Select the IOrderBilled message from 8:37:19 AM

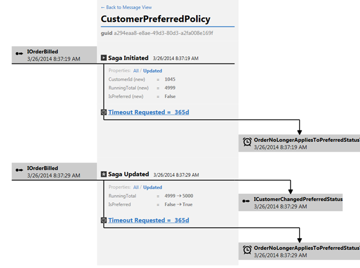[x=54, y=55]
